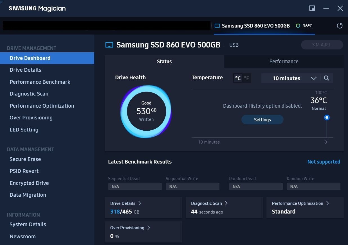Click the Sequential Read N/A field

click(x=135, y=187)
